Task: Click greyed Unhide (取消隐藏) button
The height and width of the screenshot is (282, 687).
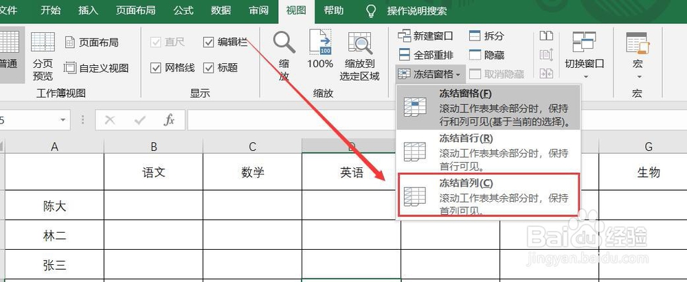Action: tap(497, 74)
